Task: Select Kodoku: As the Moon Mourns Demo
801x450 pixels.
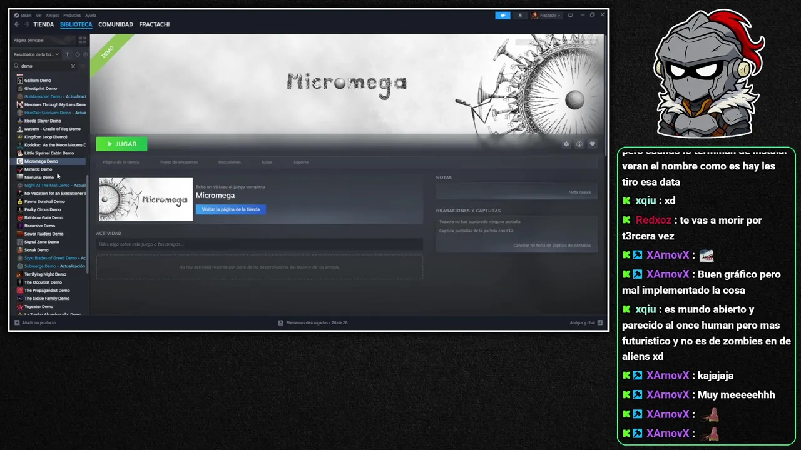Action: pyautogui.click(x=51, y=145)
